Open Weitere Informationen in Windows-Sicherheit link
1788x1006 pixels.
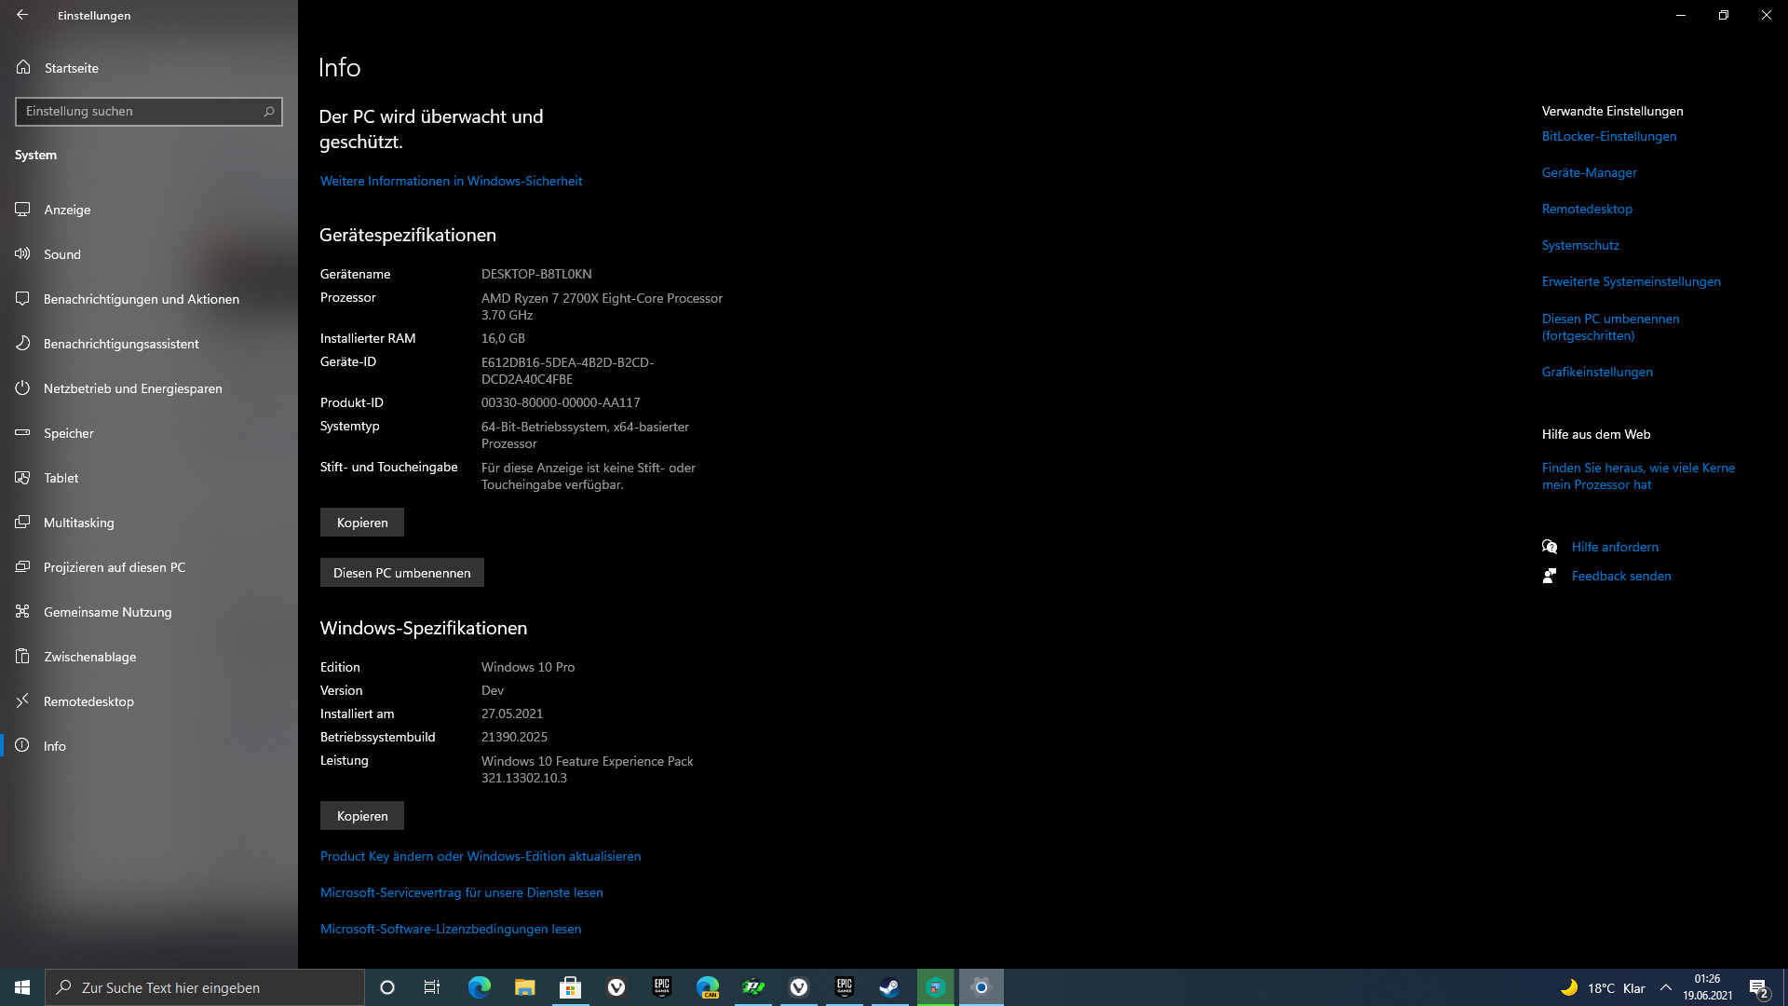click(x=451, y=181)
